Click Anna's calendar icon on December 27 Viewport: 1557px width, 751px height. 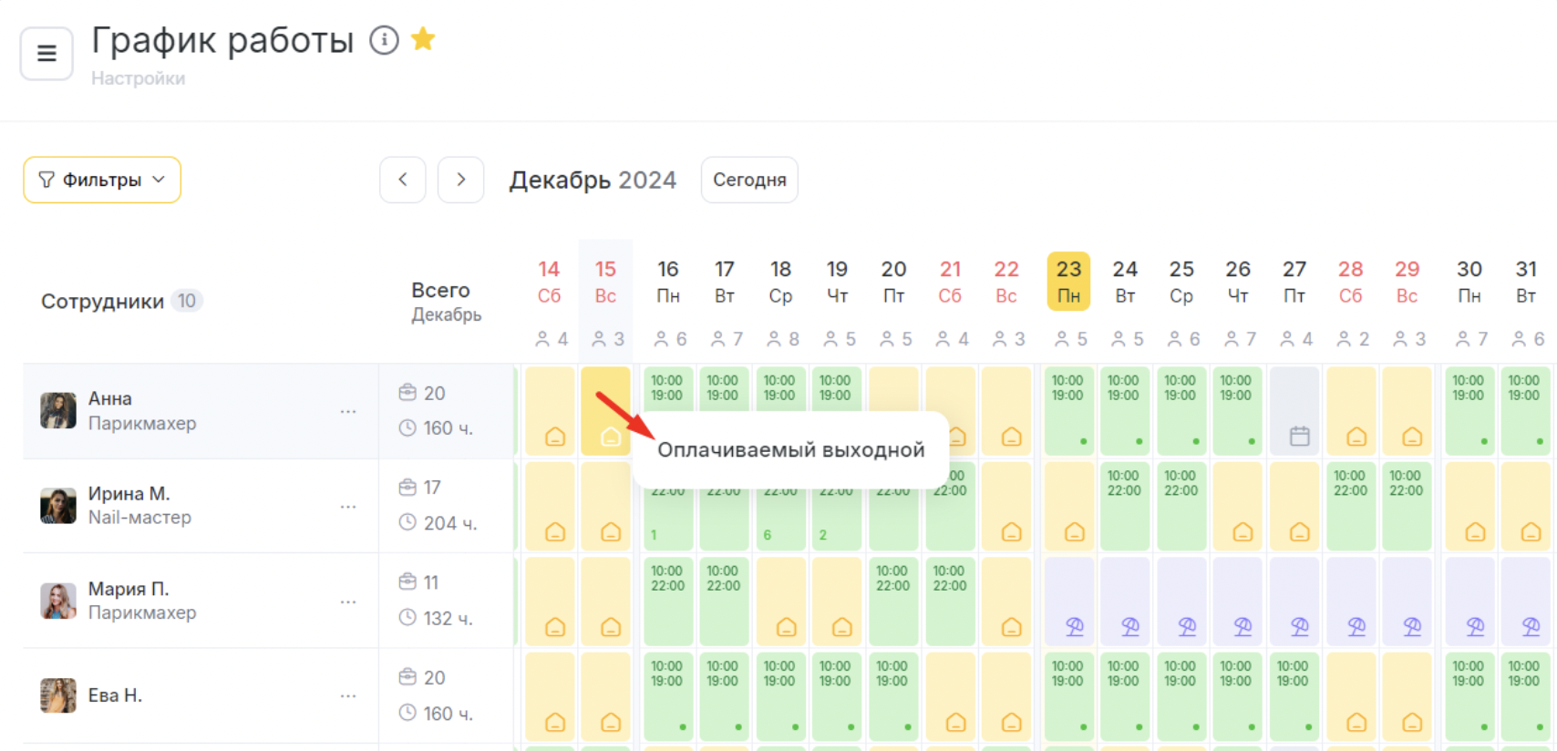(x=1299, y=437)
